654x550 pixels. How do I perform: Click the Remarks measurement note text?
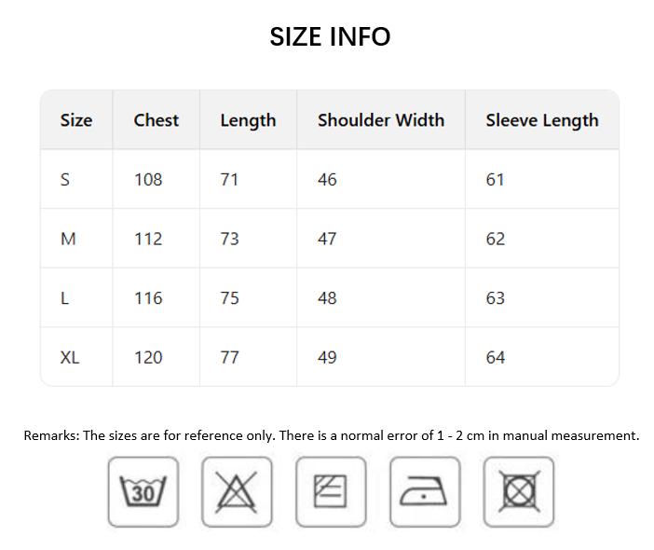pyautogui.click(x=331, y=435)
